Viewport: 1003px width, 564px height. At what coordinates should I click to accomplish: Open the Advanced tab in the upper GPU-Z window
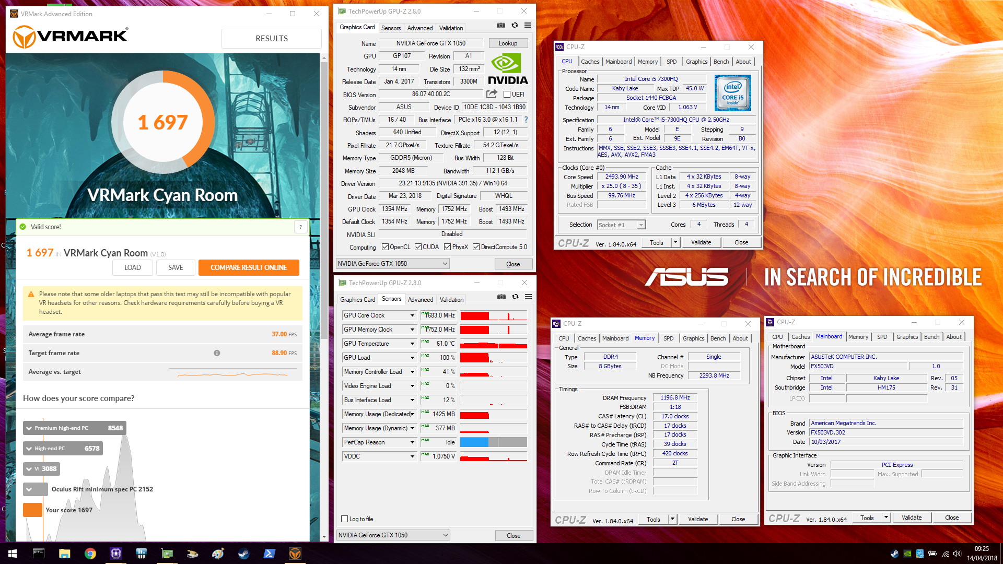tap(420, 28)
